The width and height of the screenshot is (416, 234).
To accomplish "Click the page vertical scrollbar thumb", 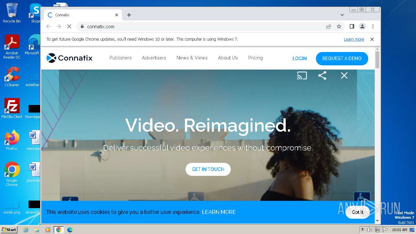I will [x=377, y=60].
